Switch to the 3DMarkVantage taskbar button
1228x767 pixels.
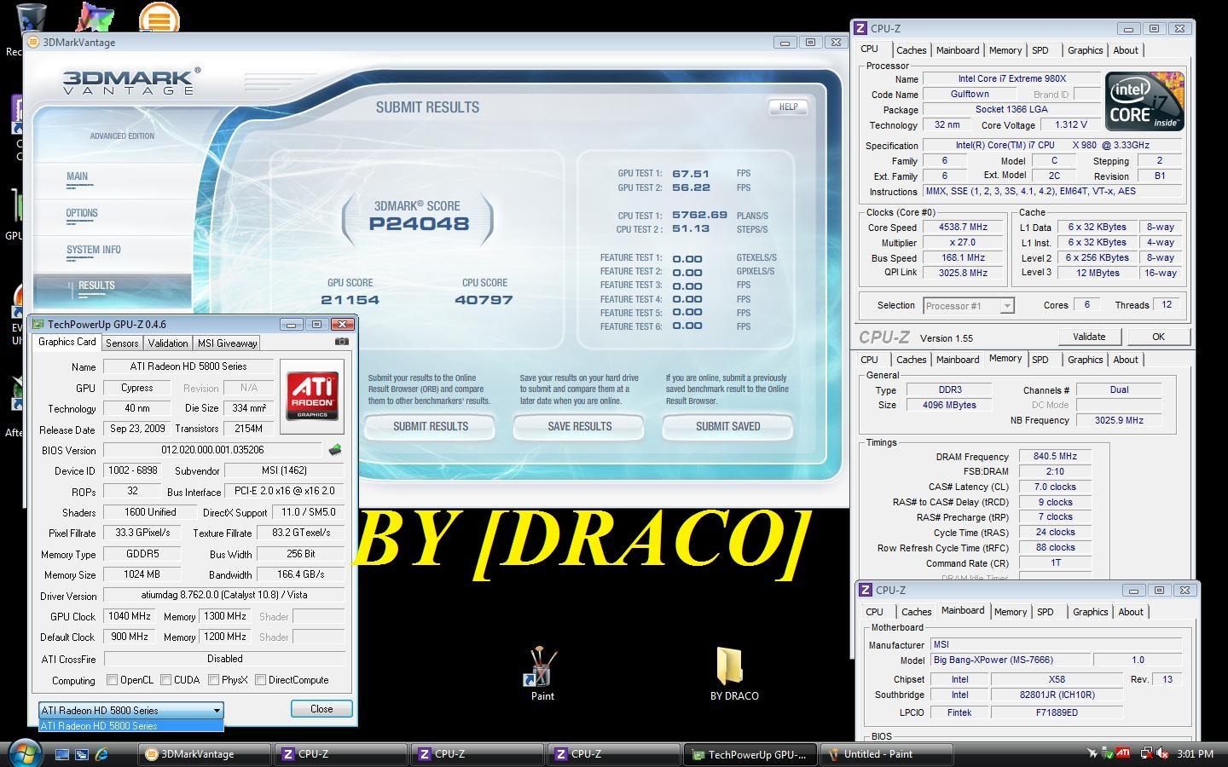pos(205,754)
